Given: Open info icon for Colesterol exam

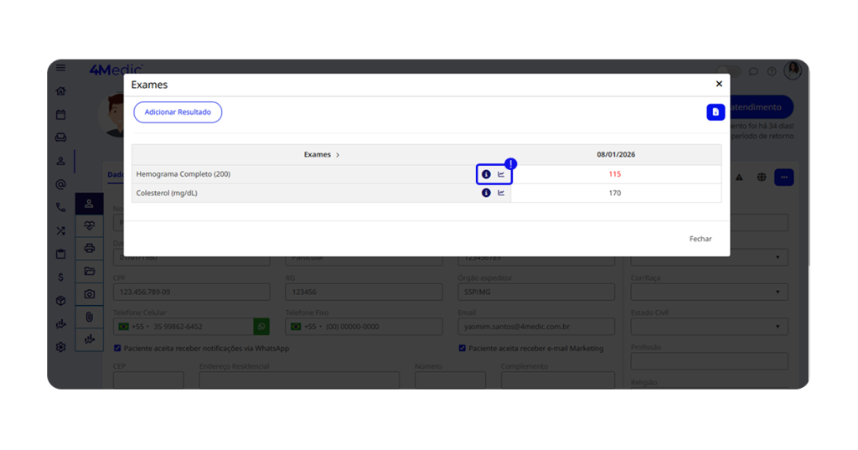Looking at the screenshot, I should [x=486, y=193].
